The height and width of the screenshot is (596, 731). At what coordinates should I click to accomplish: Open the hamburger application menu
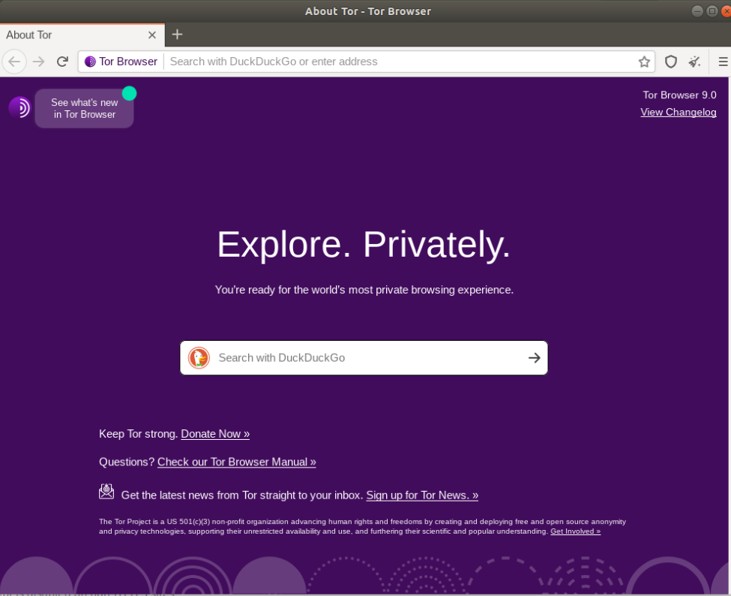(x=723, y=62)
